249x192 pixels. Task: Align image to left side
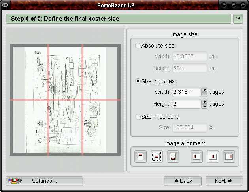pyautogui.click(x=196, y=157)
